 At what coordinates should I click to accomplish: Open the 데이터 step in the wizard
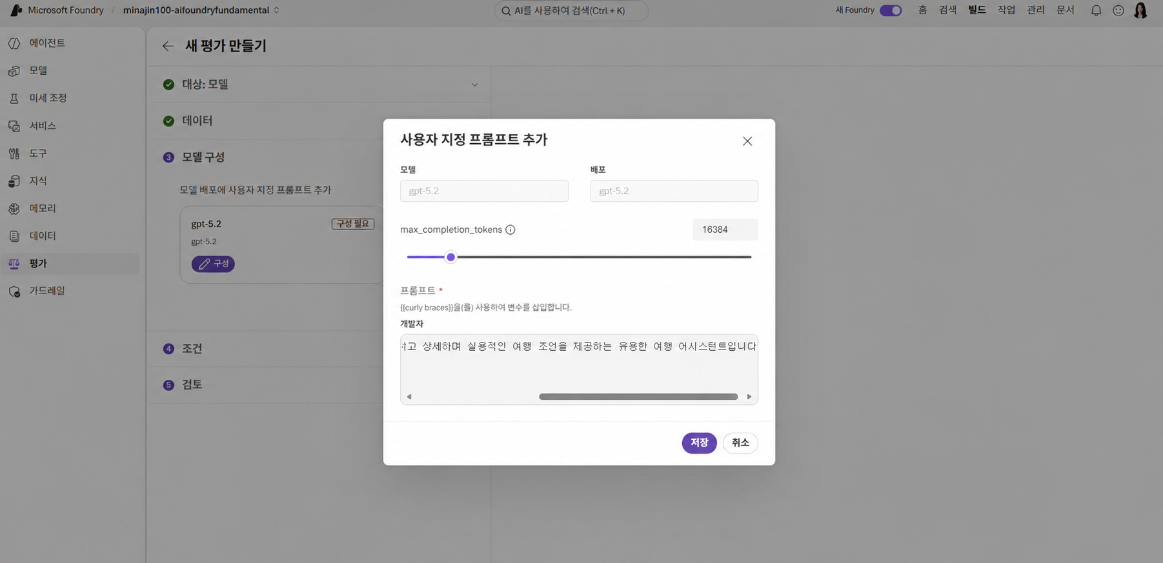pos(197,121)
